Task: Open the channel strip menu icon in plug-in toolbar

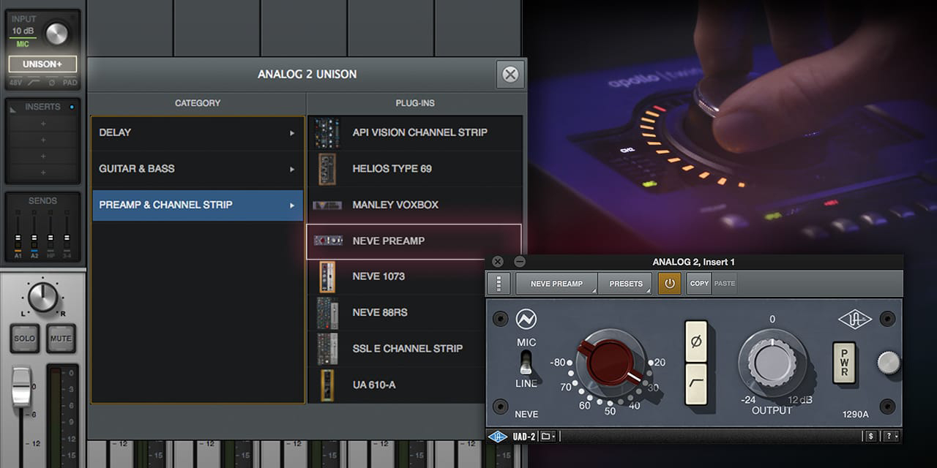Action: click(x=499, y=284)
